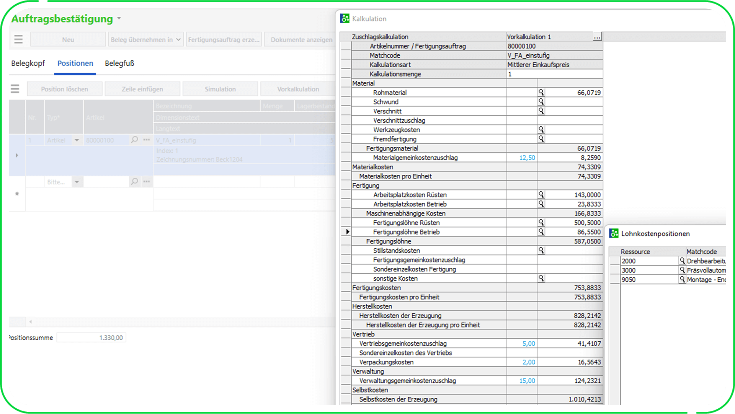735x414 pixels.
Task: Select the Selbstkosten der Erzeugung row
Action: 477,399
